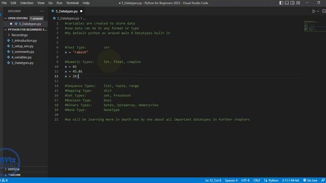Image resolution: width=326 pixels, height=183 pixels.
Task: Open the Terminal menu
Action: click(x=72, y=3)
